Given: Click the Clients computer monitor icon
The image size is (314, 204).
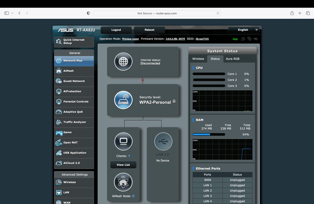Looking at the screenshot, I should [123, 142].
